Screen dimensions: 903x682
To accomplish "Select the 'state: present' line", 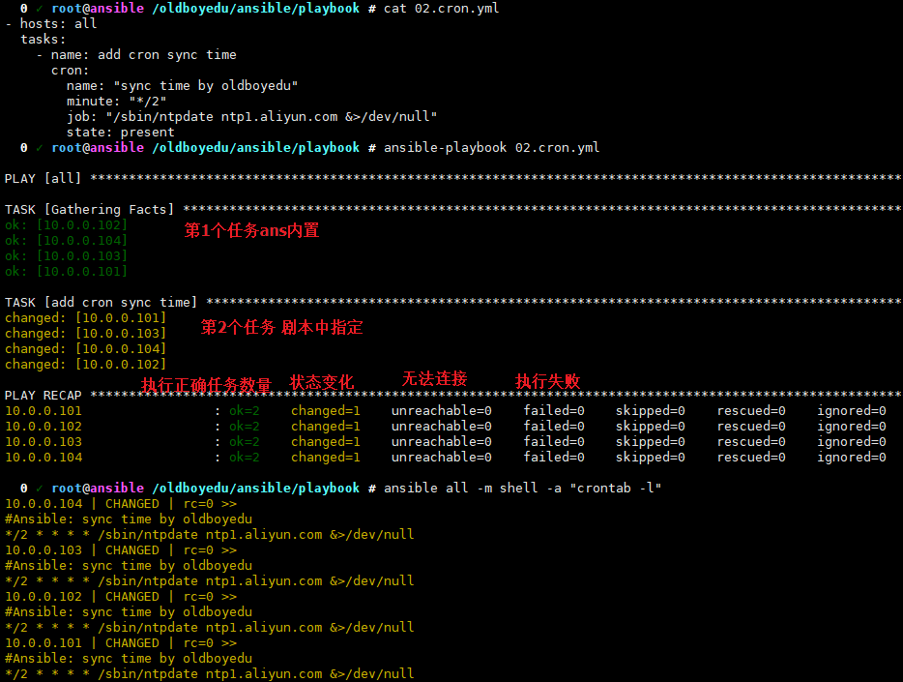I will (120, 132).
